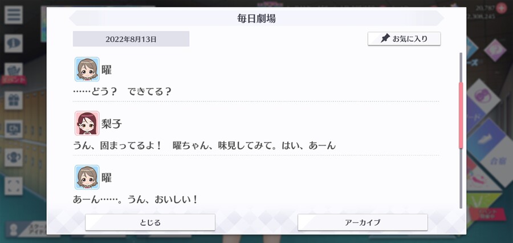Click the scrollbar track below thumb
This screenshot has width=513, height=243.
[461, 179]
